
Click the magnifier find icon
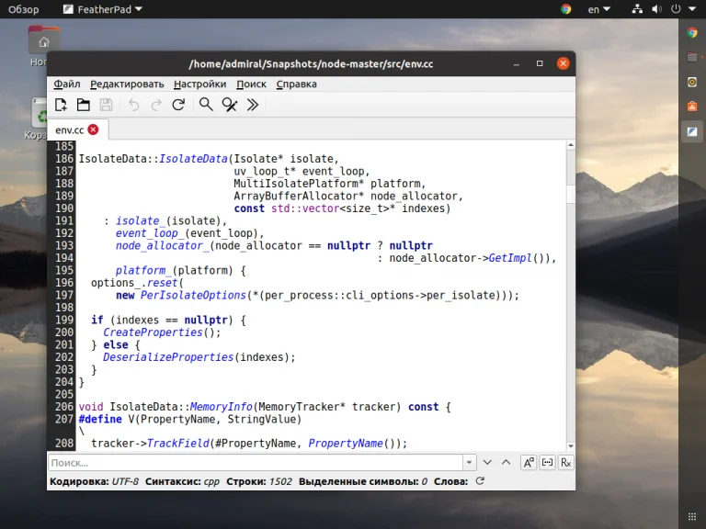pos(206,105)
